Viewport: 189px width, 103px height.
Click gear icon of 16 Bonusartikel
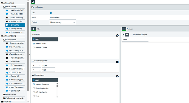click(x=7, y=62)
